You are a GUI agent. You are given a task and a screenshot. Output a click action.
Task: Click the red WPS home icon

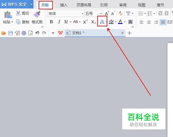[61, 33]
